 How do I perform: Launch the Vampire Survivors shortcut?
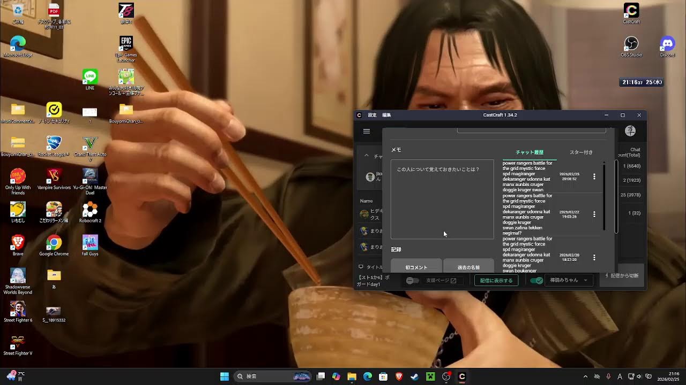54,179
